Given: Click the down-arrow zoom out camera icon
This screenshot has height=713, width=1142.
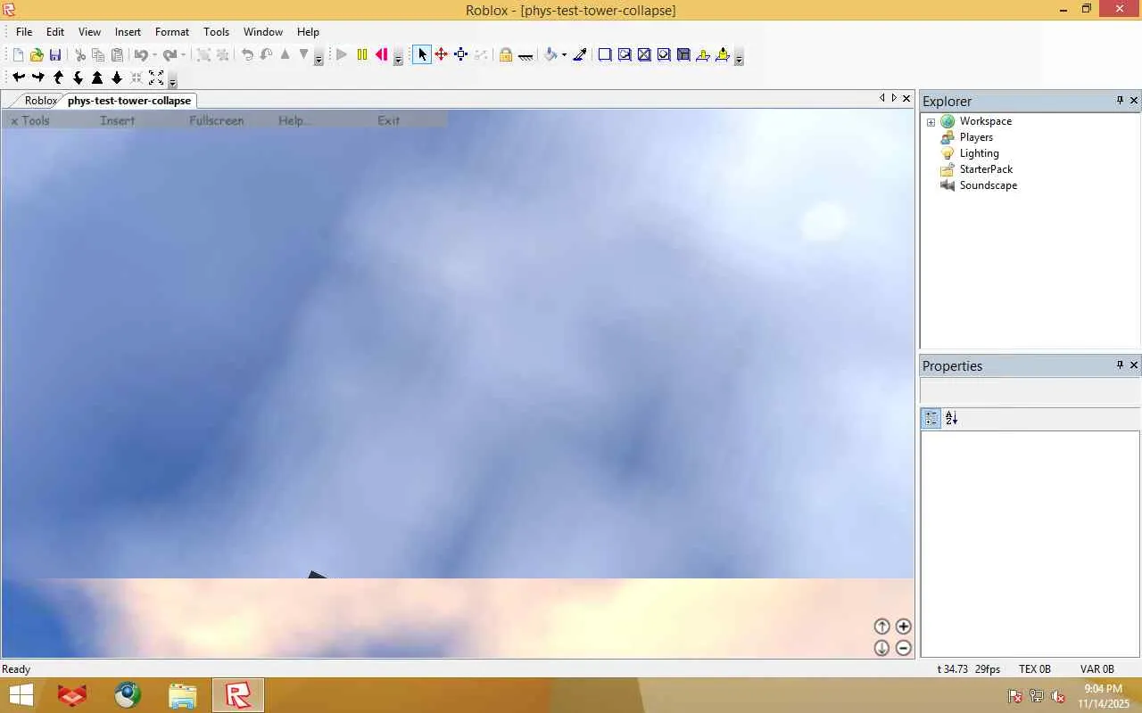Looking at the screenshot, I should pos(117,78).
